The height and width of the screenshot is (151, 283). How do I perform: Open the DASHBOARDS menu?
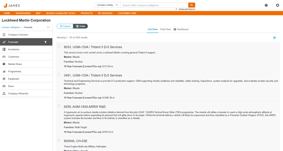(23, 13)
